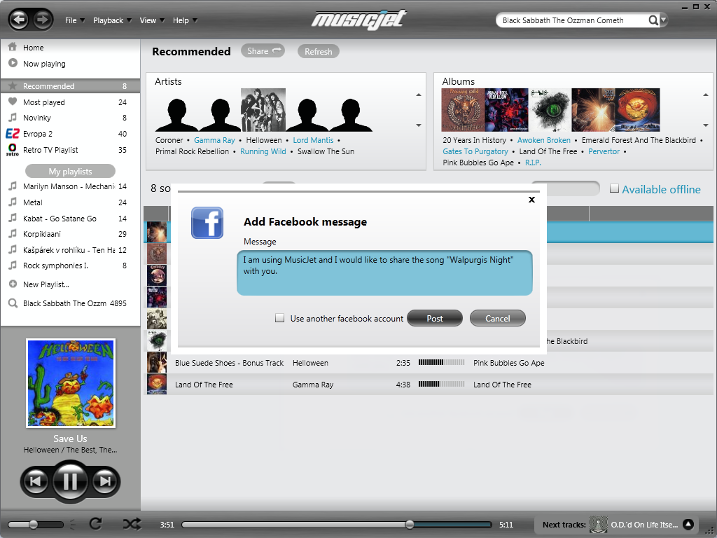Open the Kašpárek v rohlíku playlist

[71, 250]
